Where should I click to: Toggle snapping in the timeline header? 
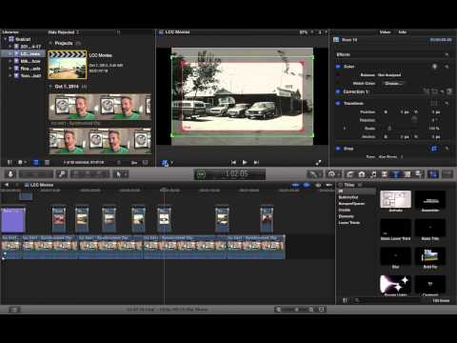pos(329,185)
